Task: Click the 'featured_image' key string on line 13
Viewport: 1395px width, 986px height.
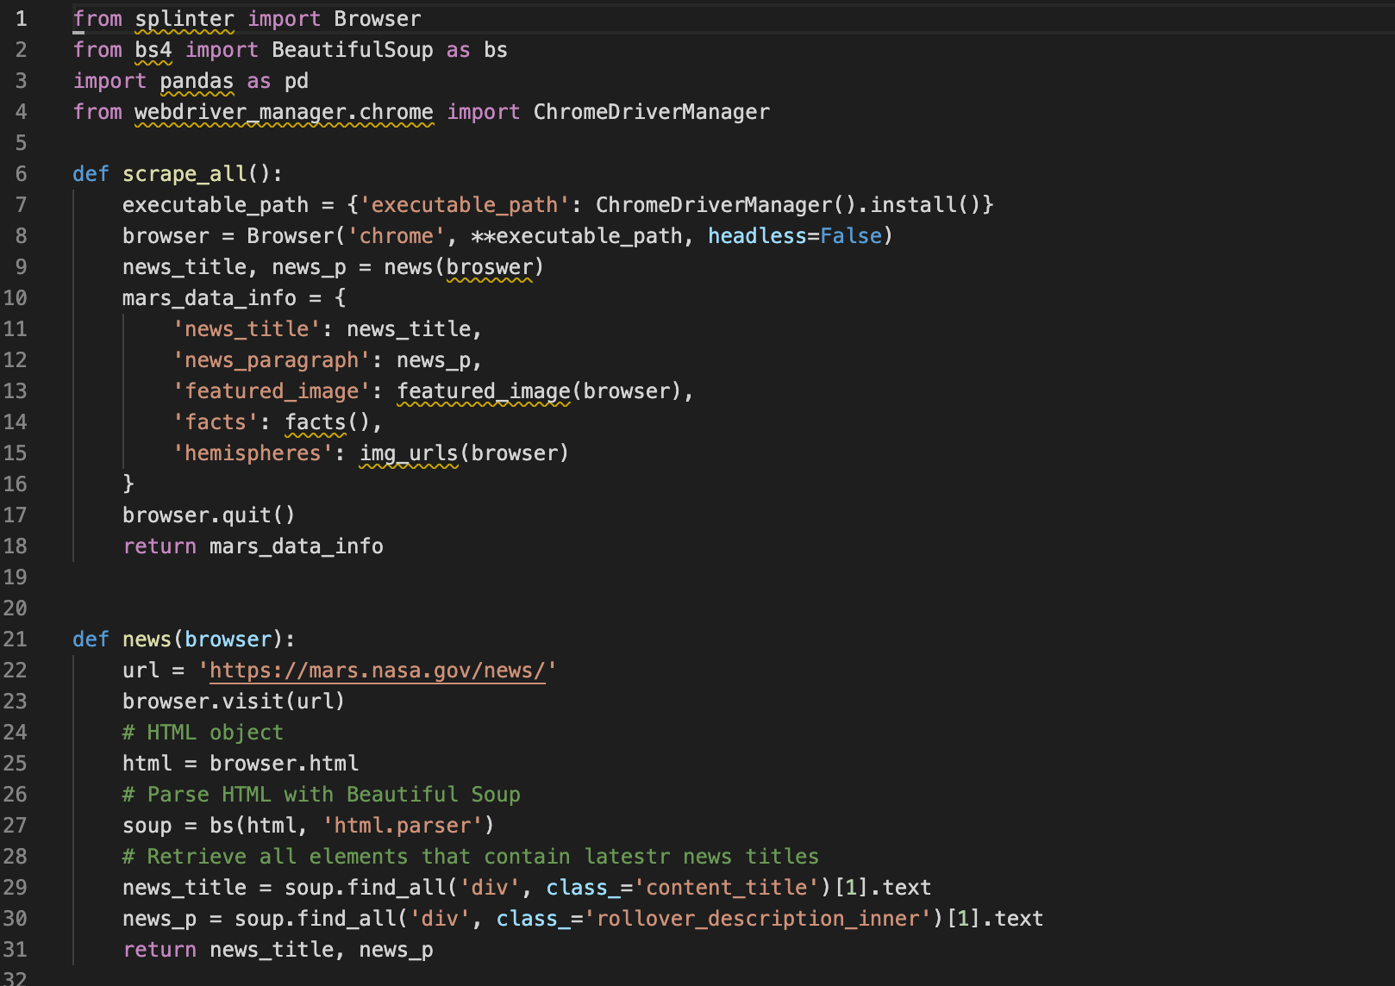Action: click(271, 390)
